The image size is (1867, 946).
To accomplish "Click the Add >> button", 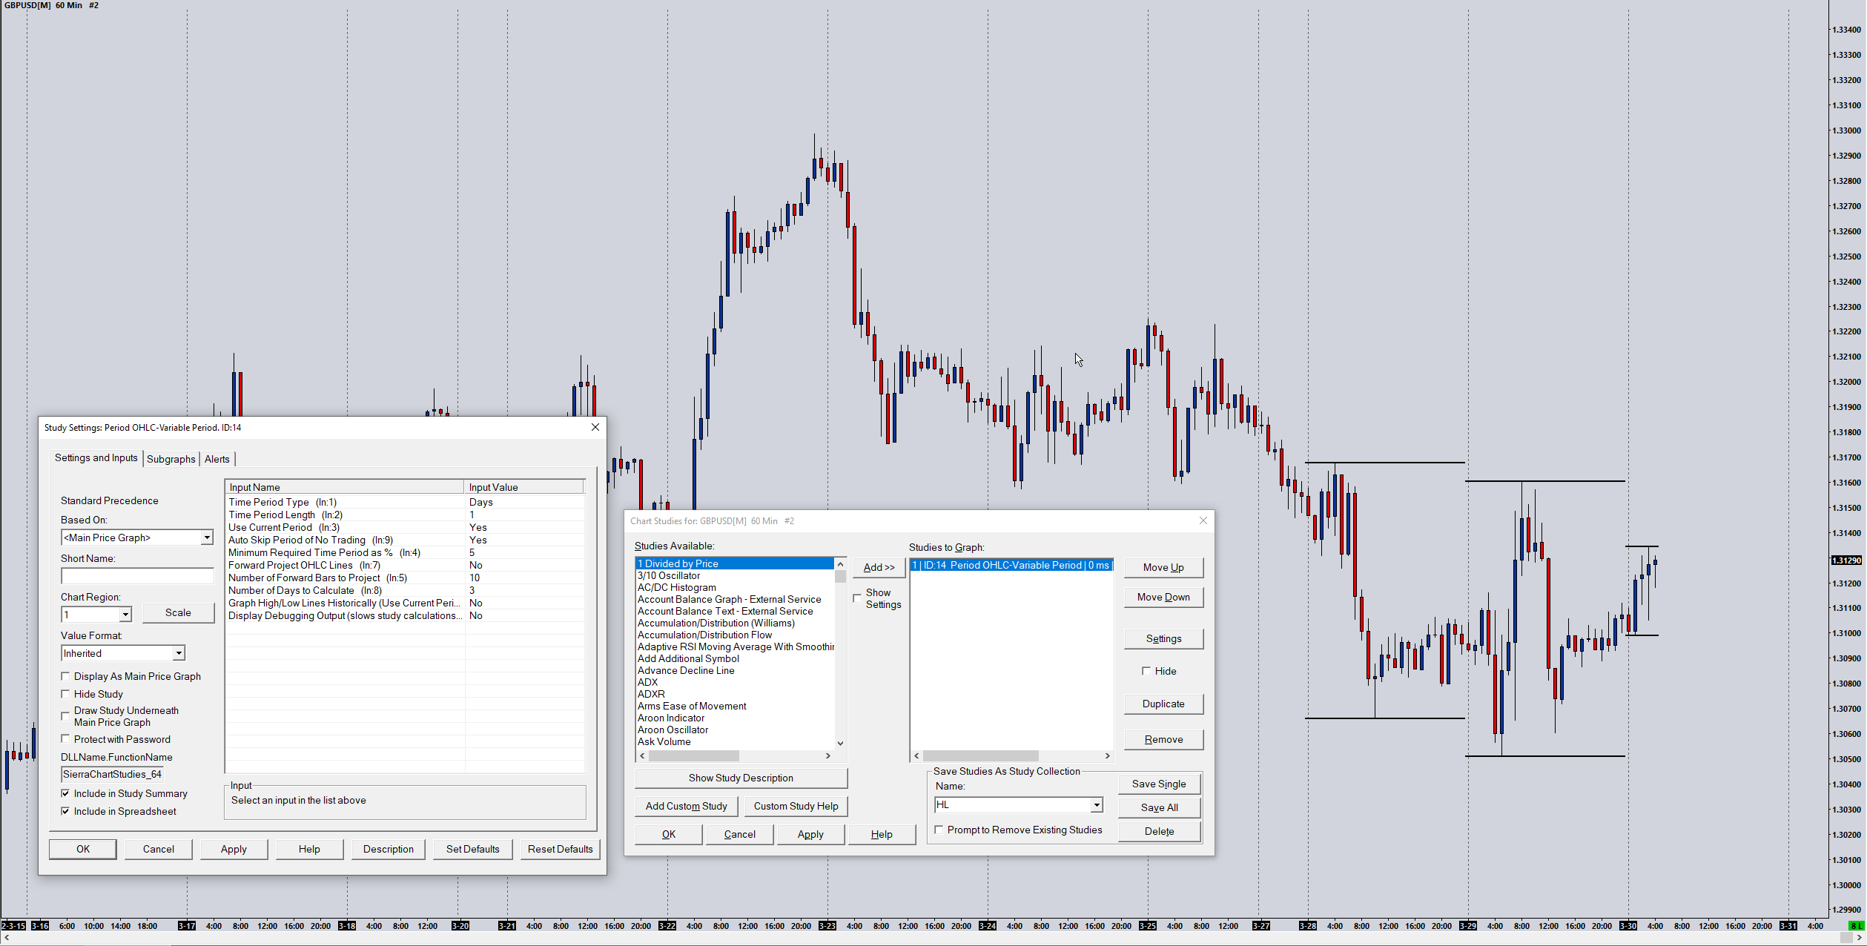I will tap(879, 567).
